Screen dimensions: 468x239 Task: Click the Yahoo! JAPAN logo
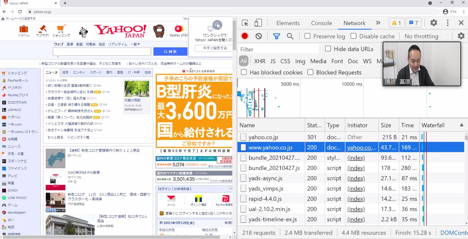click(120, 31)
